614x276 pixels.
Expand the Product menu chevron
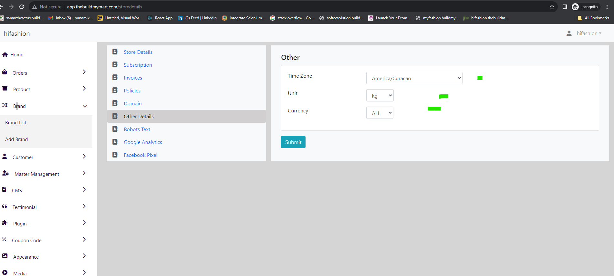(84, 88)
